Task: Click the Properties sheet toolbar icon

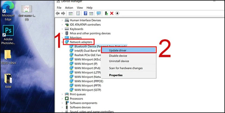Action: click(78, 13)
